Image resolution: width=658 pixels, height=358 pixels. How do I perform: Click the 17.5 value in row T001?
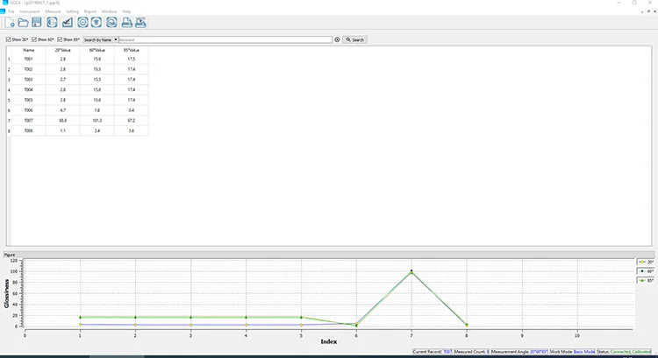tap(132, 59)
